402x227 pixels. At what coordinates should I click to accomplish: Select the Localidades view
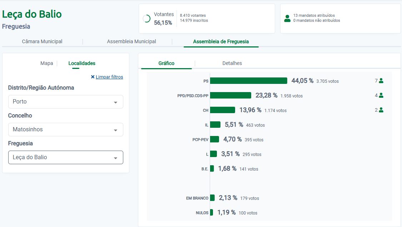(x=82, y=63)
